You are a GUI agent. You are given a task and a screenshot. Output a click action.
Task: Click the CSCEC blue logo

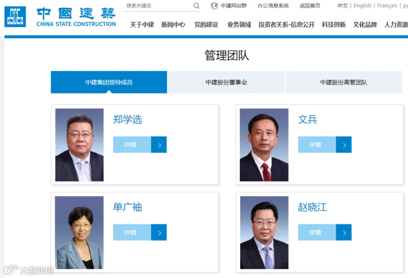(15, 17)
